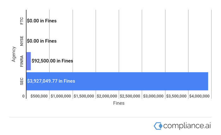The height and width of the screenshot is (135, 221).
Task: Click the $4,000,000 axis tick label
Action: [x=200, y=96]
